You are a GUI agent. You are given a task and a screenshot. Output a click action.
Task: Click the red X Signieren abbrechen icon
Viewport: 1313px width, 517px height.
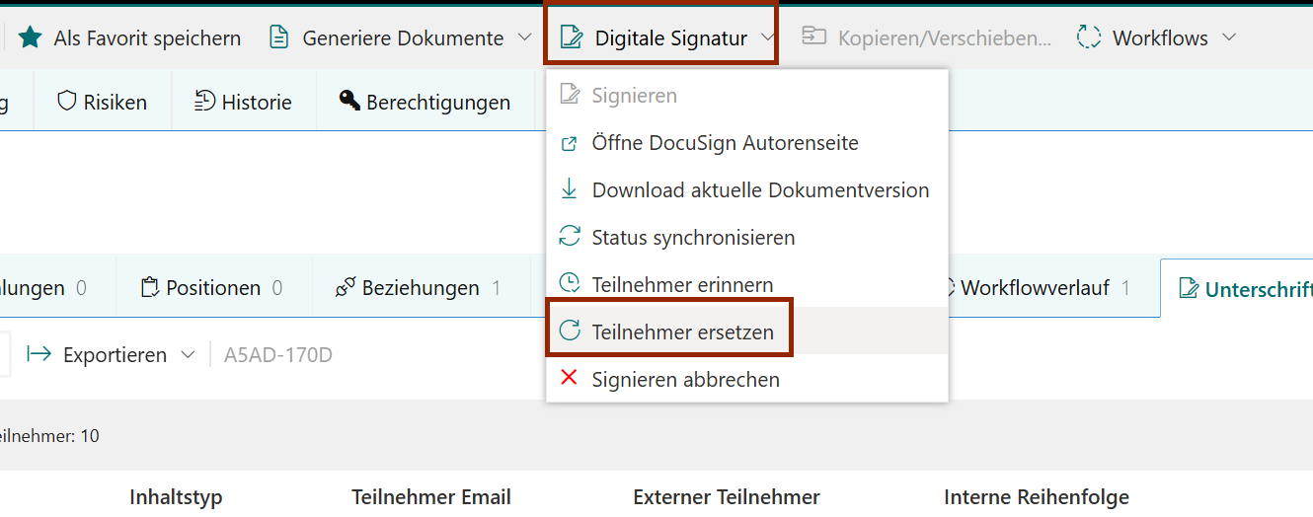(569, 379)
